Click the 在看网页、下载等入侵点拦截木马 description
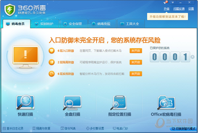Image resolution: width=198 pixels, height=133 pixels. click(x=101, y=51)
